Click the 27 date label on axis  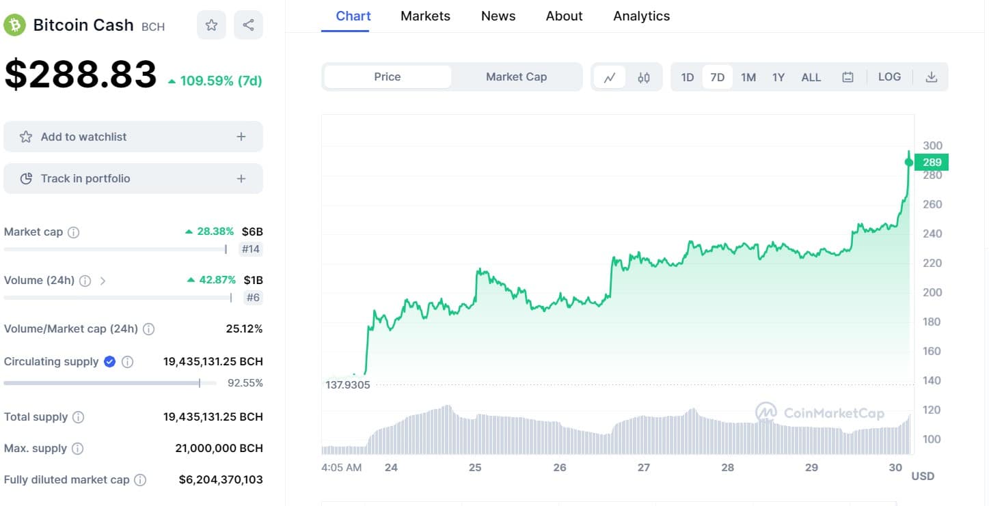(643, 468)
